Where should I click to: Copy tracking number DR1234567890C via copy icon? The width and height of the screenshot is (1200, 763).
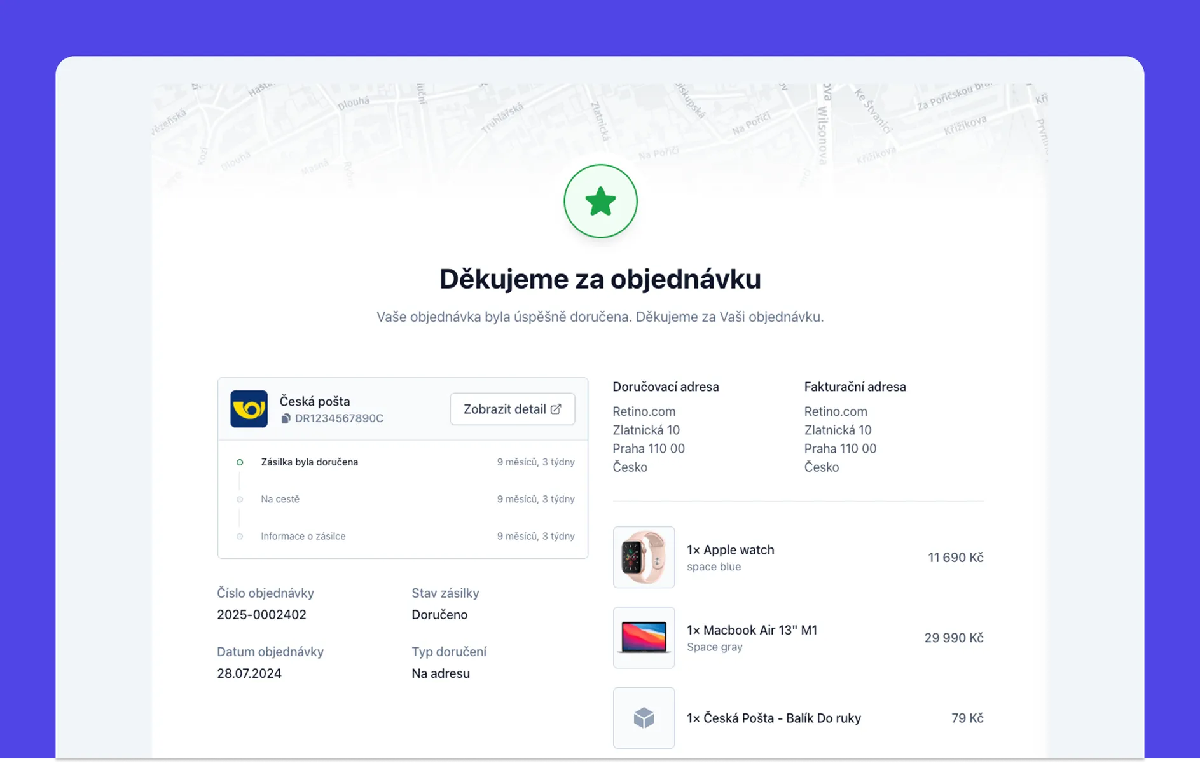tap(286, 418)
